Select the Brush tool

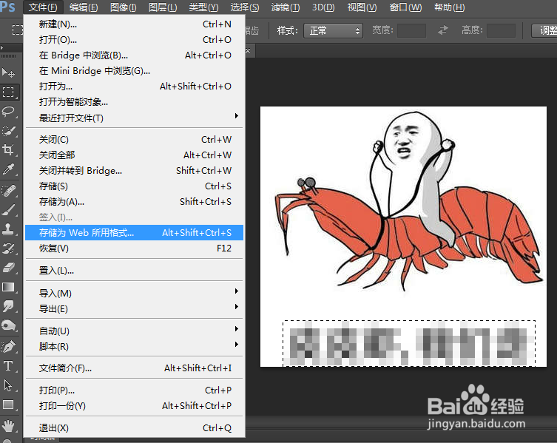[x=9, y=210]
